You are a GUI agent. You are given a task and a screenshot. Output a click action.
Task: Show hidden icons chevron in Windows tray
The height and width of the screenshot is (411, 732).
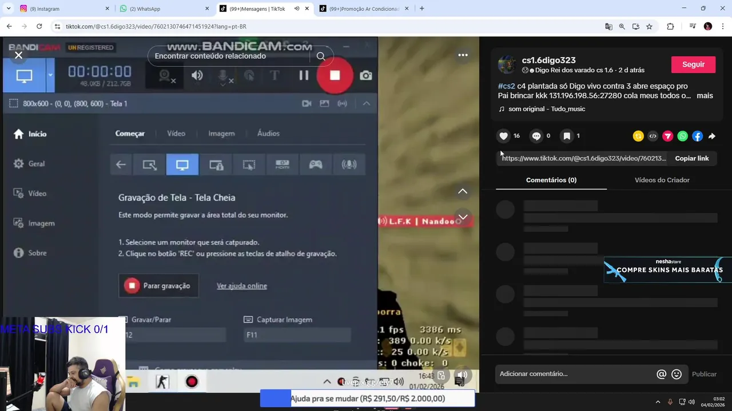658,402
